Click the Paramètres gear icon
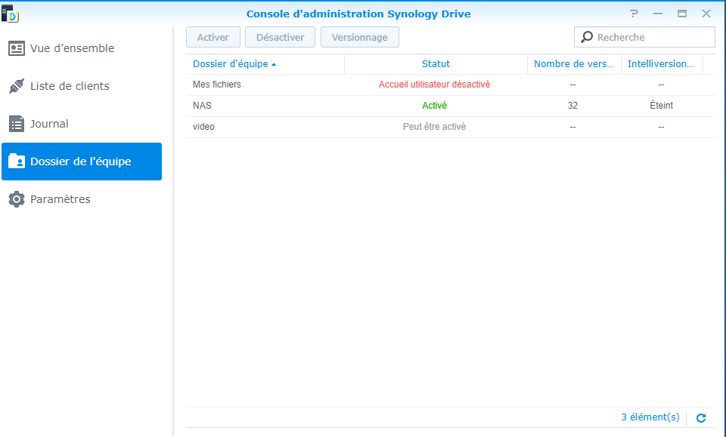This screenshot has height=437, width=726. [17, 199]
